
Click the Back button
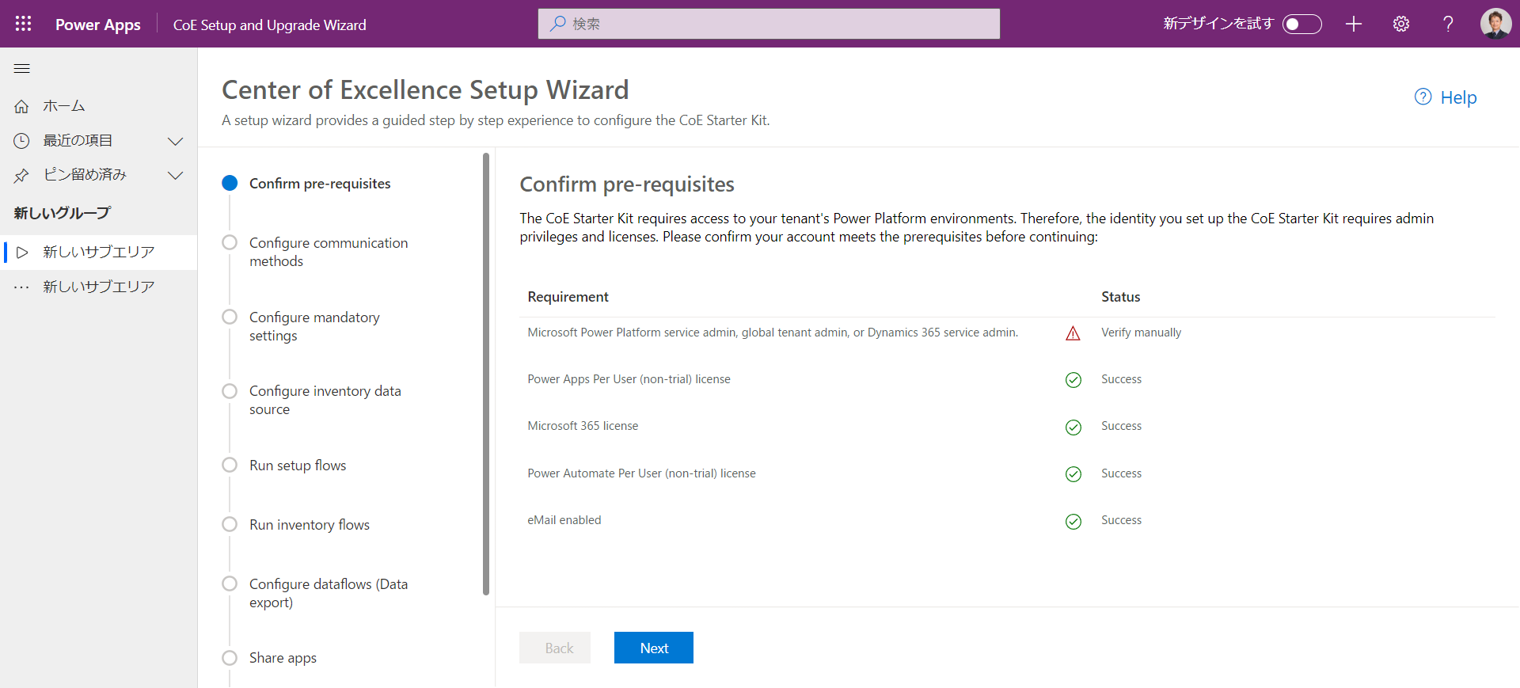pyautogui.click(x=555, y=648)
